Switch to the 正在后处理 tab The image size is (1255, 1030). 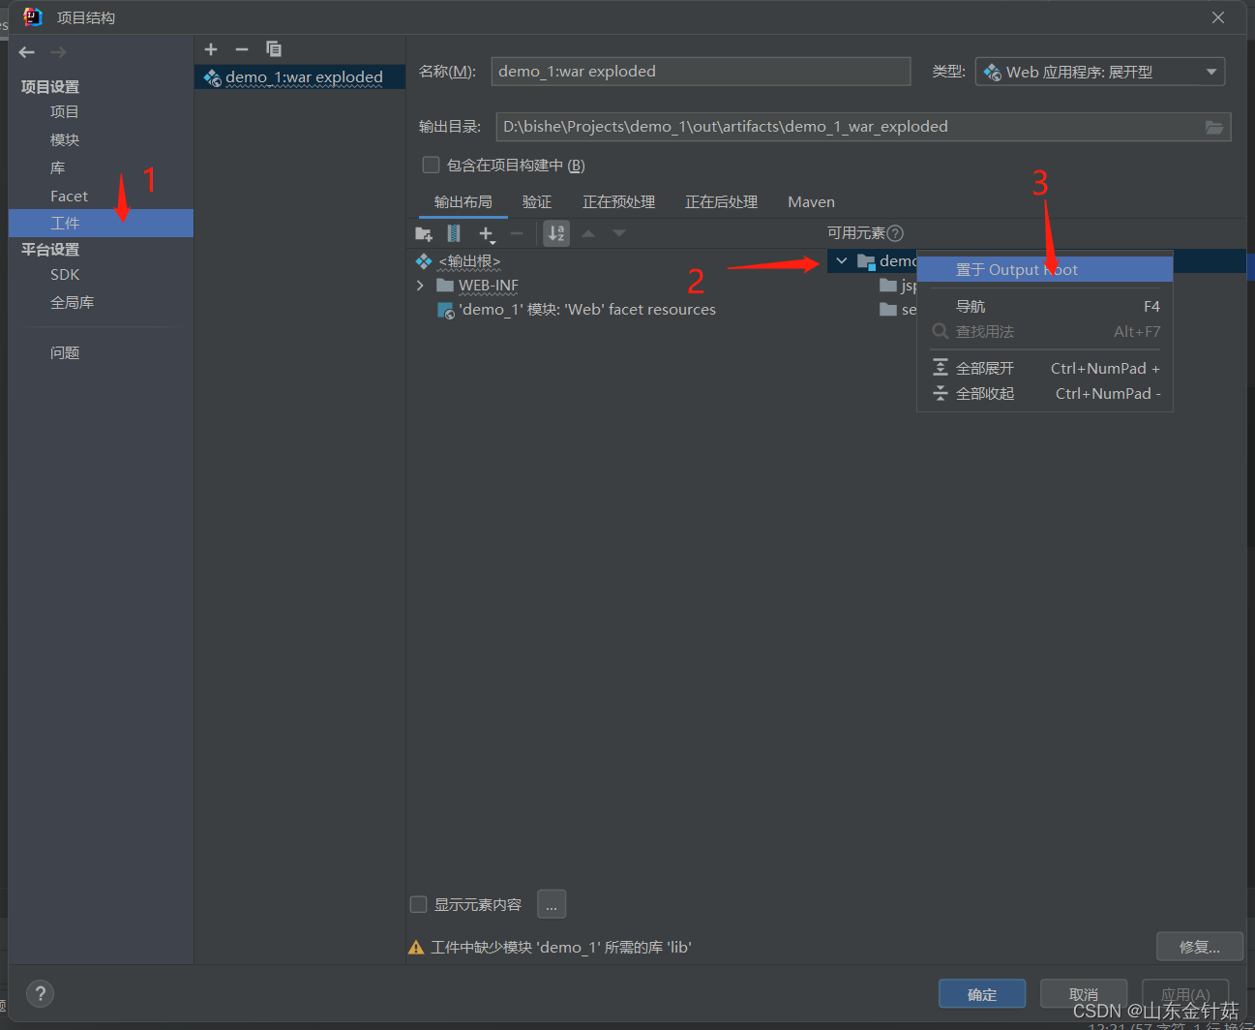pyautogui.click(x=722, y=201)
